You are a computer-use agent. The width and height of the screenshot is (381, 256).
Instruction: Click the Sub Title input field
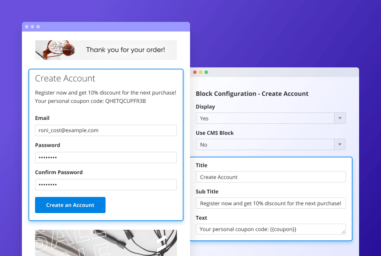(270, 203)
